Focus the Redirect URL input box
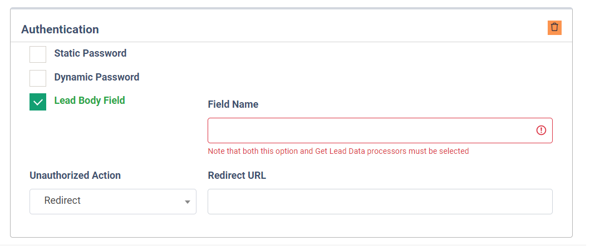This screenshot has width=590, height=246. click(x=380, y=202)
